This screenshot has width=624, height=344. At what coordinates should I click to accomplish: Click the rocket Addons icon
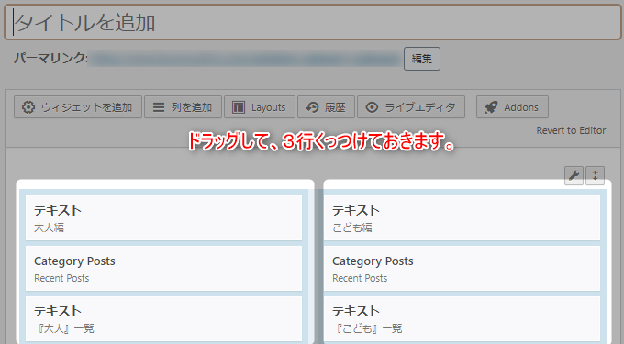pos(491,107)
